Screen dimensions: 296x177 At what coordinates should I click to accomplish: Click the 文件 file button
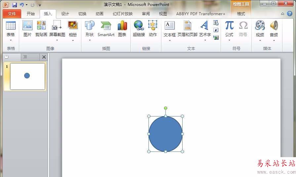[12, 14]
